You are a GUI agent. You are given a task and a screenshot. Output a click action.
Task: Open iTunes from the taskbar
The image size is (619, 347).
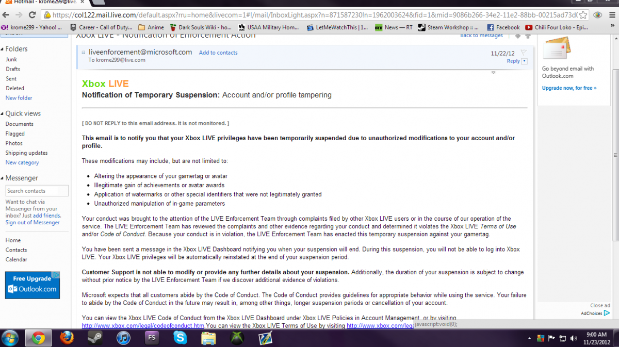pos(123,338)
